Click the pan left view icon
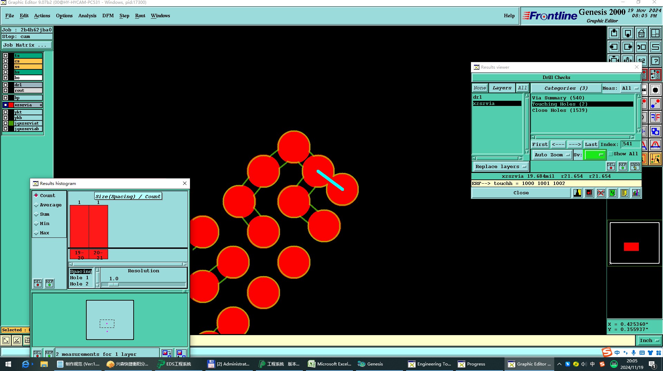 (x=614, y=47)
